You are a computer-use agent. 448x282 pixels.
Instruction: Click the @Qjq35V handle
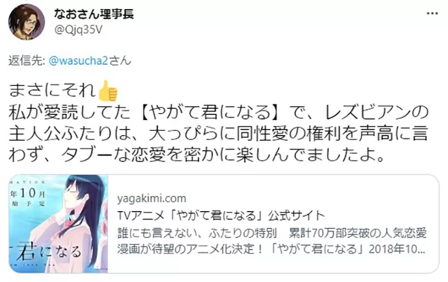[x=78, y=30]
